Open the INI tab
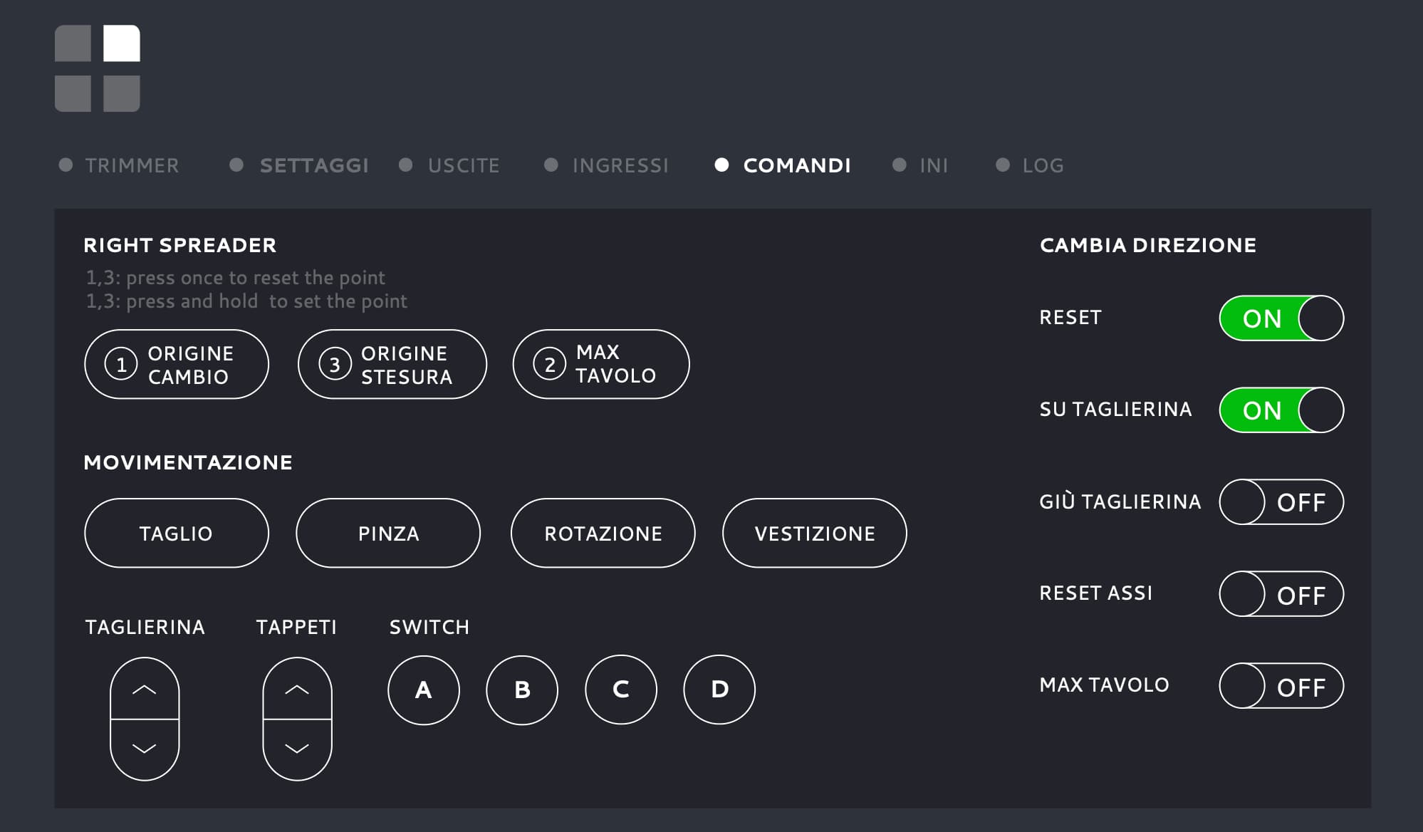This screenshot has height=832, width=1423. coord(920,165)
